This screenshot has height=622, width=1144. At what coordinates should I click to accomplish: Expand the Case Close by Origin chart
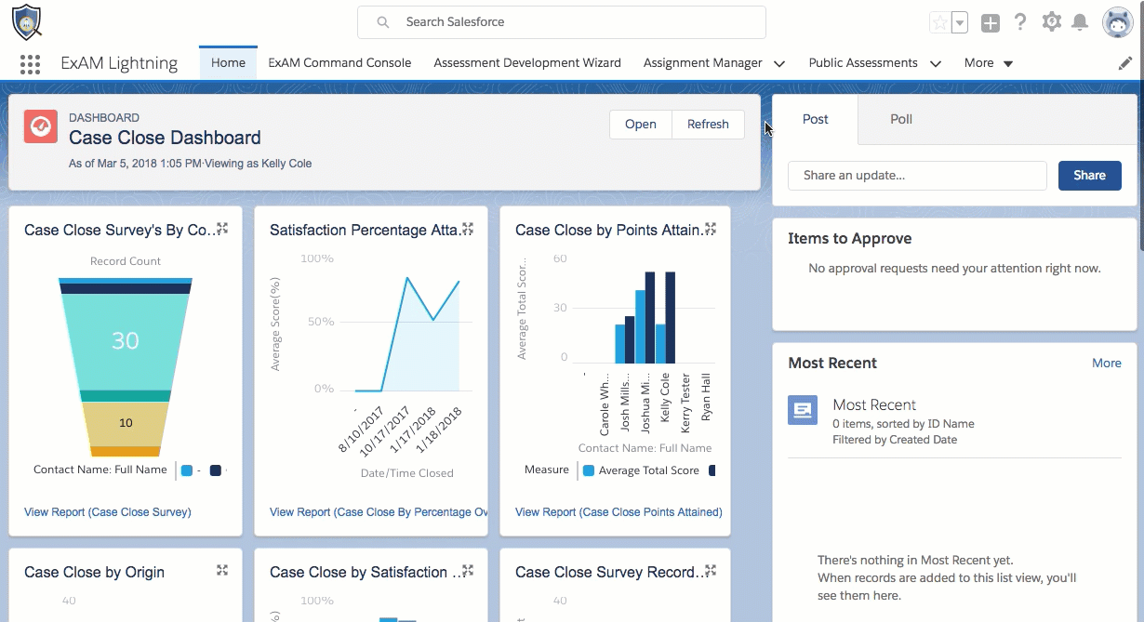[x=222, y=571]
